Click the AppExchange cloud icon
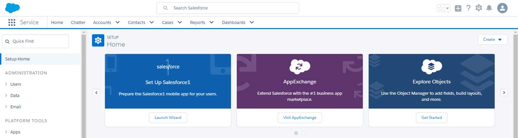This screenshot has width=518, height=138. point(300,67)
